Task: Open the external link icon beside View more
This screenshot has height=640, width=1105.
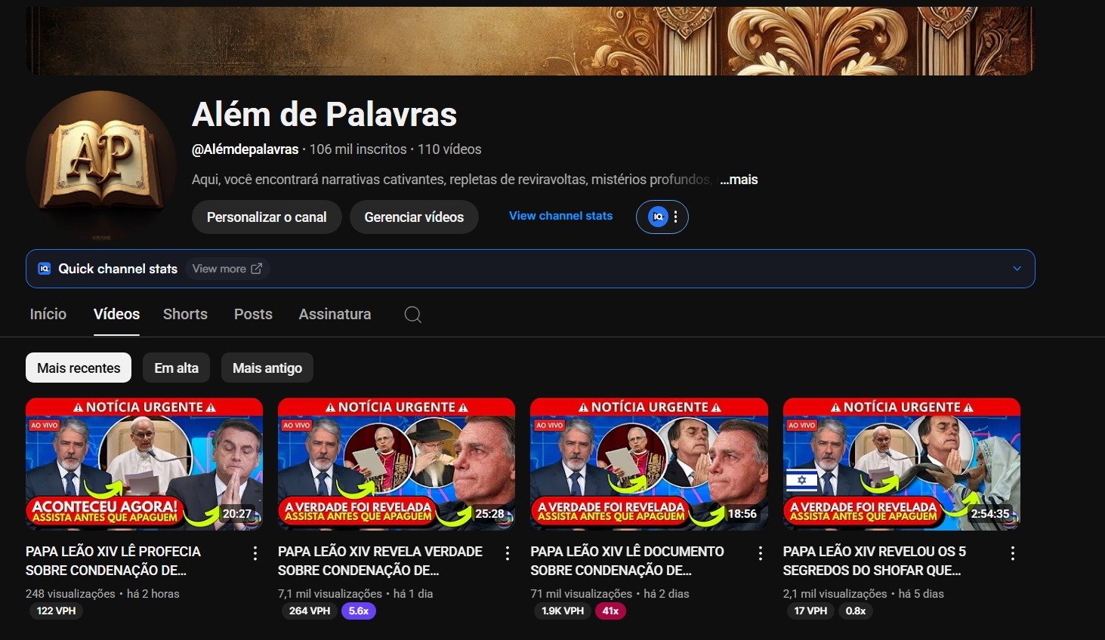Action: tap(257, 269)
